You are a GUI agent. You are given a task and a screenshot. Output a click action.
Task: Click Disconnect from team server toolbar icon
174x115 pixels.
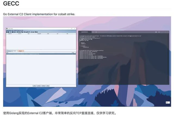pos(8,32)
